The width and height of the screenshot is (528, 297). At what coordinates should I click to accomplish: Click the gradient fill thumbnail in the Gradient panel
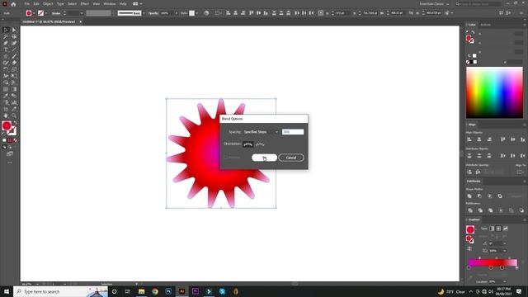[x=470, y=229]
